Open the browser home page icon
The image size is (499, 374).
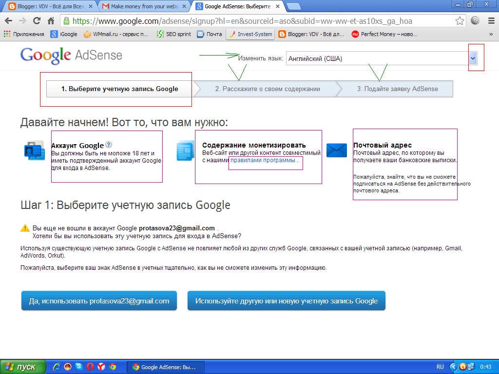(x=51, y=21)
